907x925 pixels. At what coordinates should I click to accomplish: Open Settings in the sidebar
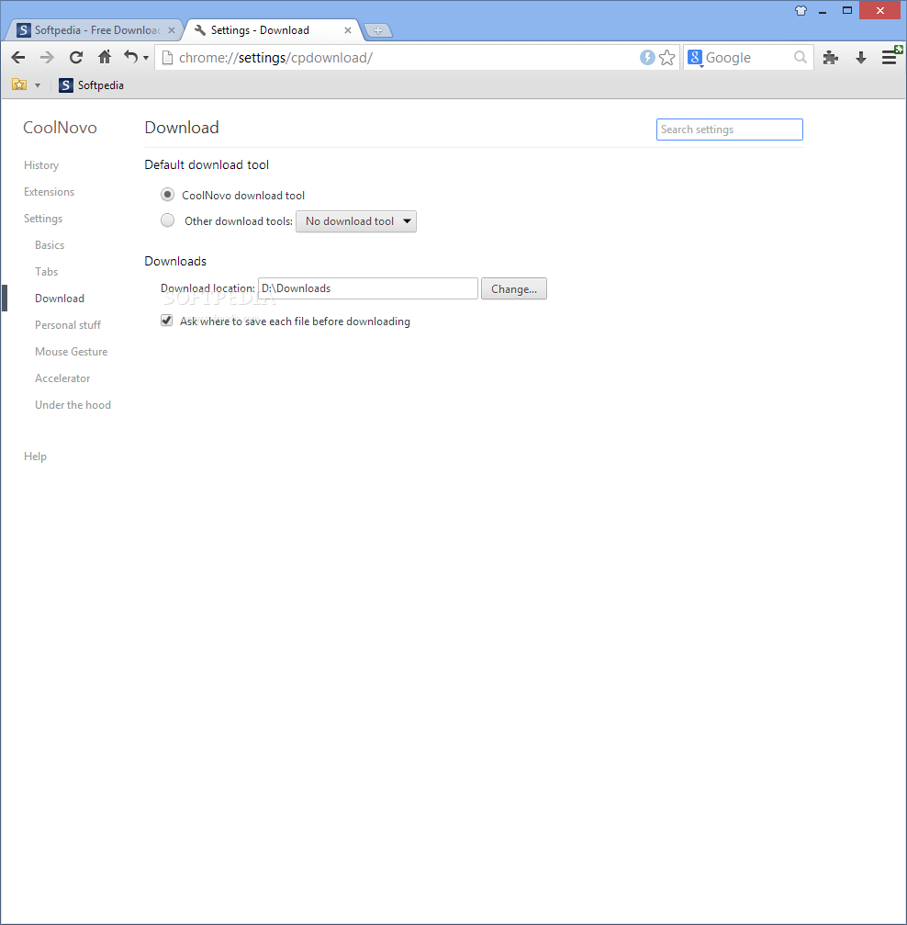43,219
